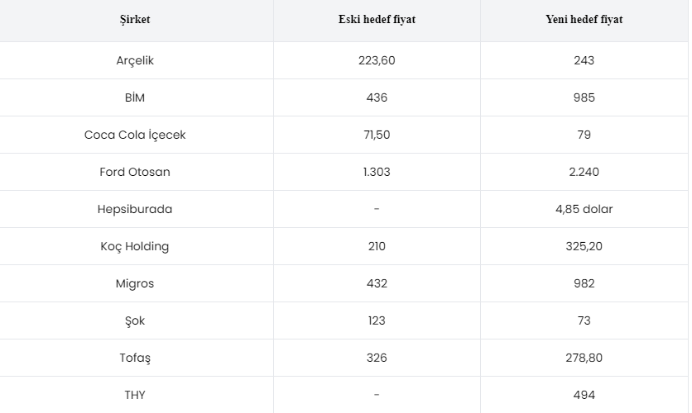Select the Hepsiburada company cell

(x=135, y=209)
